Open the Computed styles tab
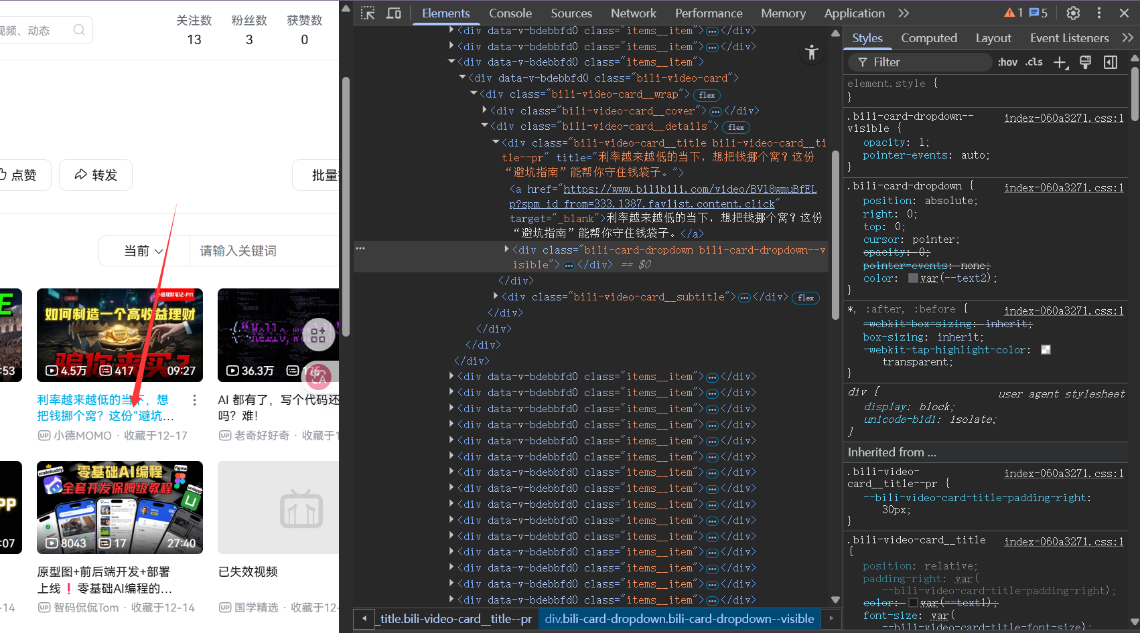This screenshot has width=1140, height=633. (x=928, y=38)
